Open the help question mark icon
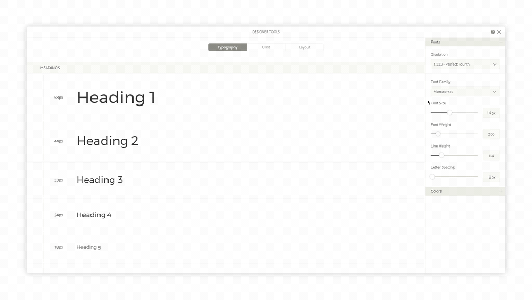The image size is (532, 300). pos(493,32)
